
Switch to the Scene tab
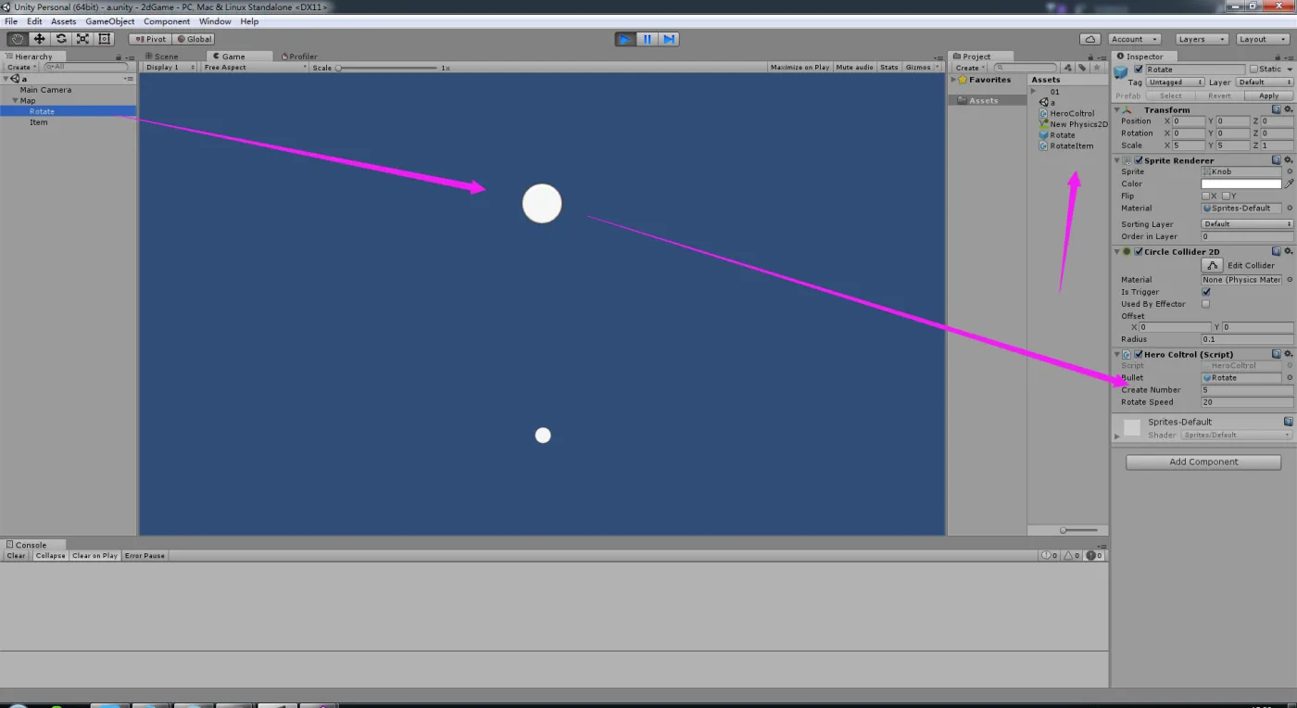point(161,57)
